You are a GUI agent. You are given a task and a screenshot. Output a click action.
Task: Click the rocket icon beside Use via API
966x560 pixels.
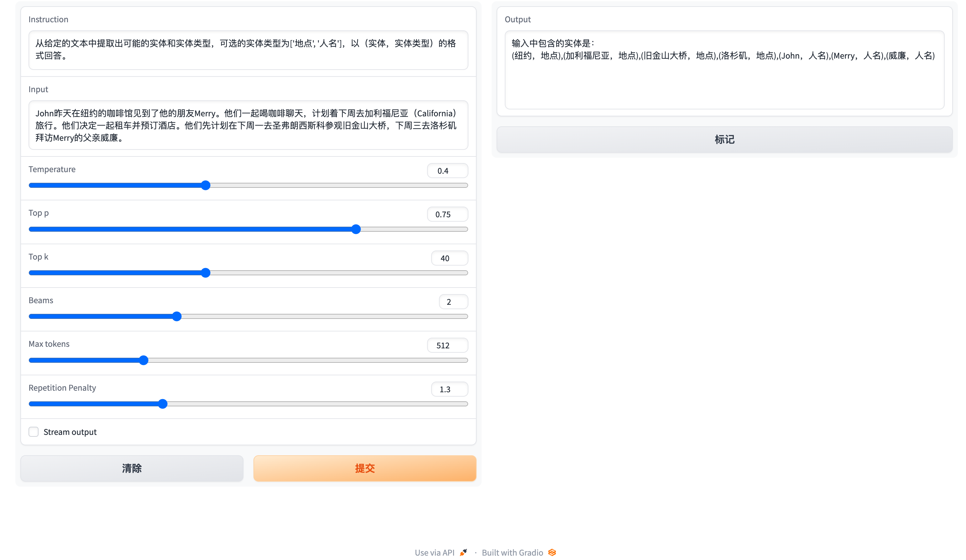click(x=463, y=552)
